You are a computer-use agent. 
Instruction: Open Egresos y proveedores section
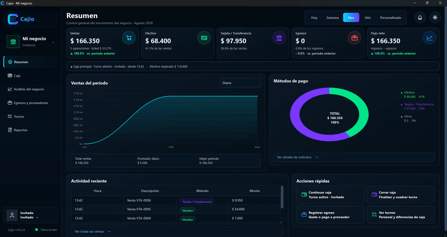pyautogui.click(x=31, y=103)
